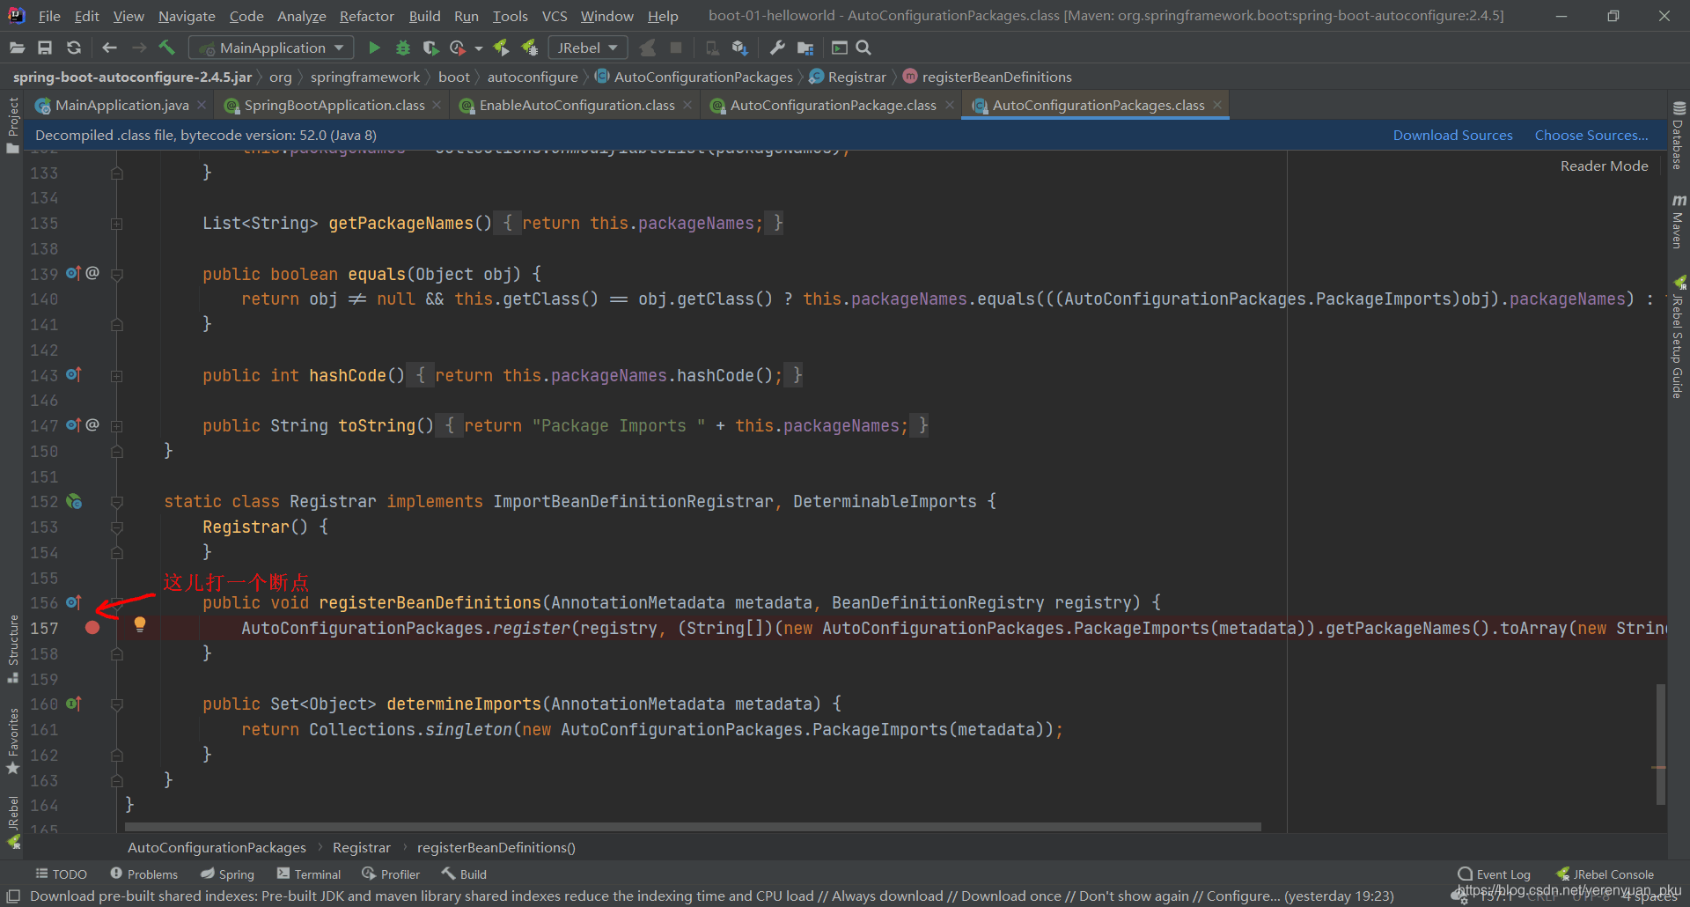The width and height of the screenshot is (1690, 907).
Task: Click the Open folder toolbar icon
Action: [x=17, y=48]
